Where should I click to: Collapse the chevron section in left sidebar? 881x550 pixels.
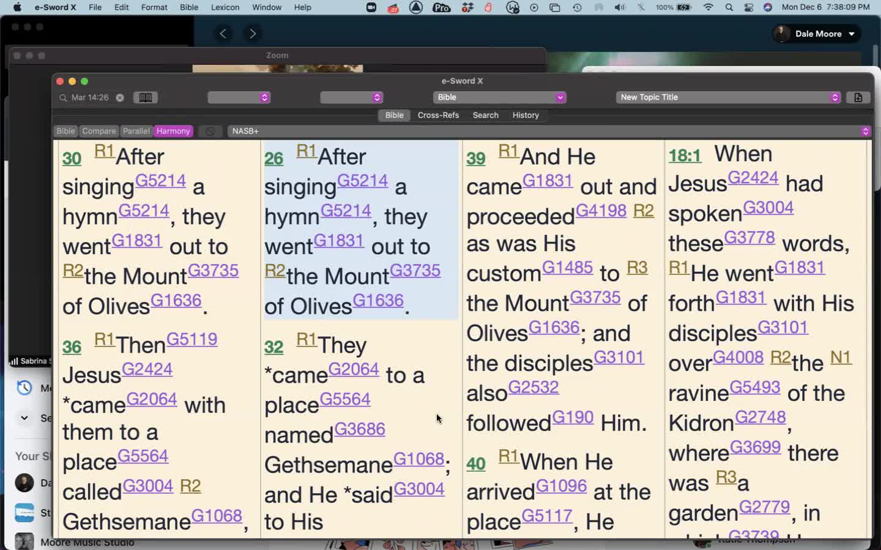tap(24, 418)
